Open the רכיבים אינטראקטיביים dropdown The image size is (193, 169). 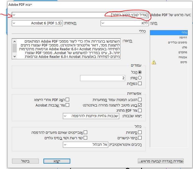point(86,144)
